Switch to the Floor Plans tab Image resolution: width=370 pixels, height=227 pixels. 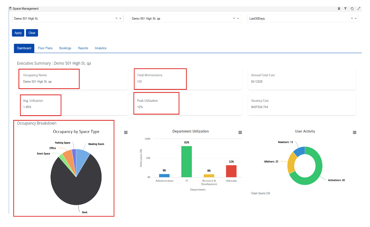click(45, 48)
